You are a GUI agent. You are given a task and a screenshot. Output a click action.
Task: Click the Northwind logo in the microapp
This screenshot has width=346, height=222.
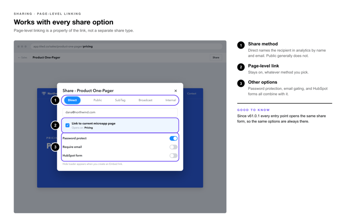(50, 93)
